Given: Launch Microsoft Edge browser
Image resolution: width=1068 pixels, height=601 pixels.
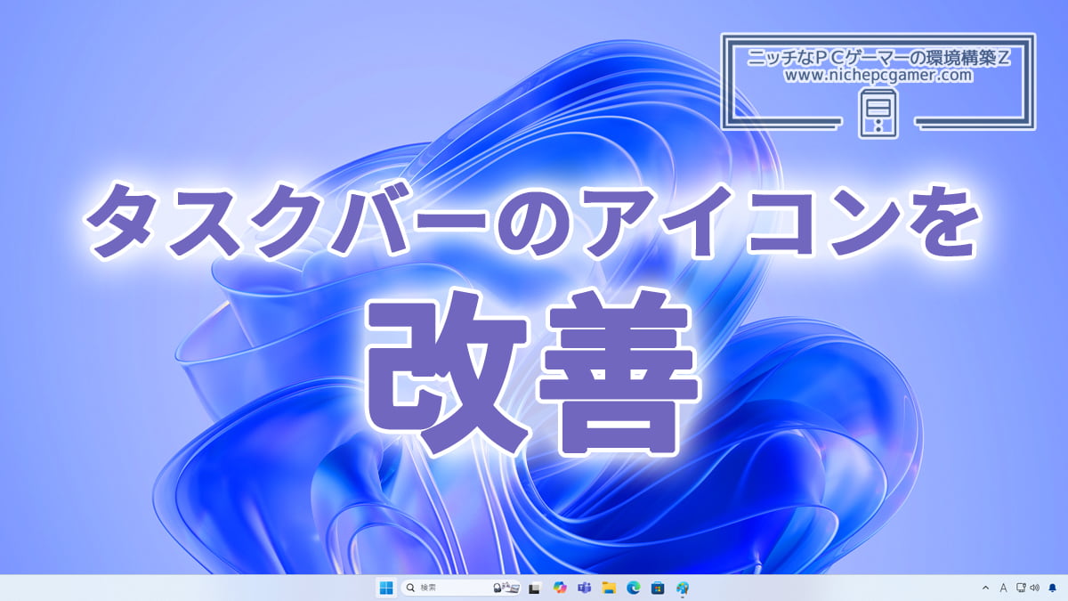Looking at the screenshot, I should click(634, 588).
